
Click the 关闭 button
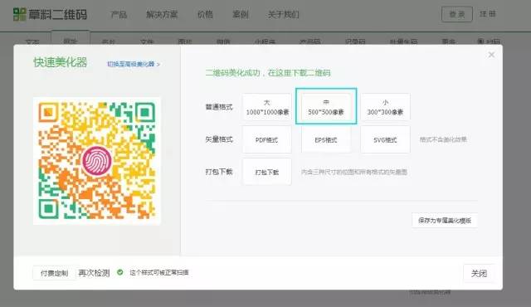479,274
